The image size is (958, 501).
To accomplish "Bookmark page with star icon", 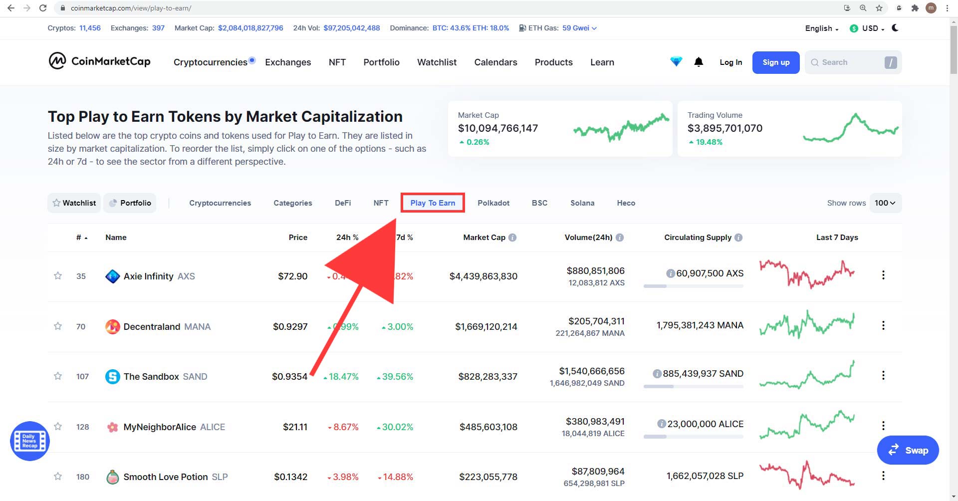I will pos(879,8).
